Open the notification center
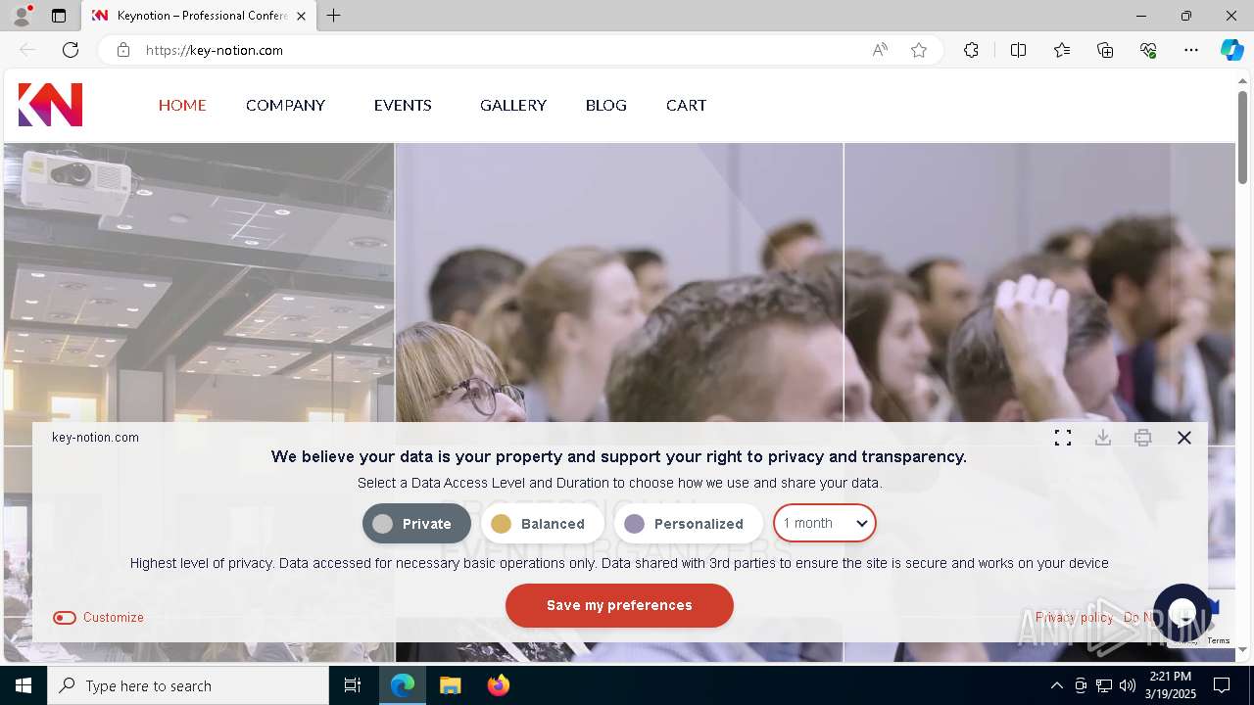The width and height of the screenshot is (1254, 705). click(1222, 685)
